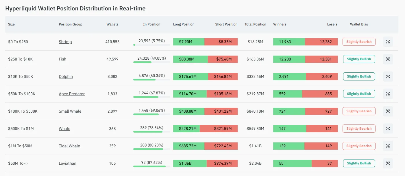Viewport: 405px width, 176px height.
Task: Click the scan icon in Whale row
Action: pos(388,129)
